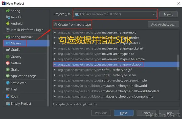Click Add Archetype... button
The height and width of the screenshot is (119, 182).
point(163,24)
